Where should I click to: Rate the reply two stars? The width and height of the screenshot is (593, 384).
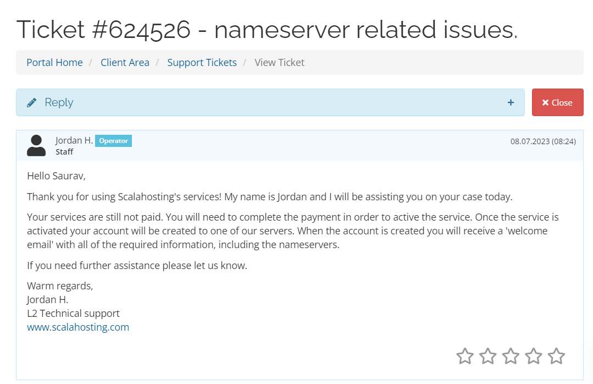(x=488, y=356)
